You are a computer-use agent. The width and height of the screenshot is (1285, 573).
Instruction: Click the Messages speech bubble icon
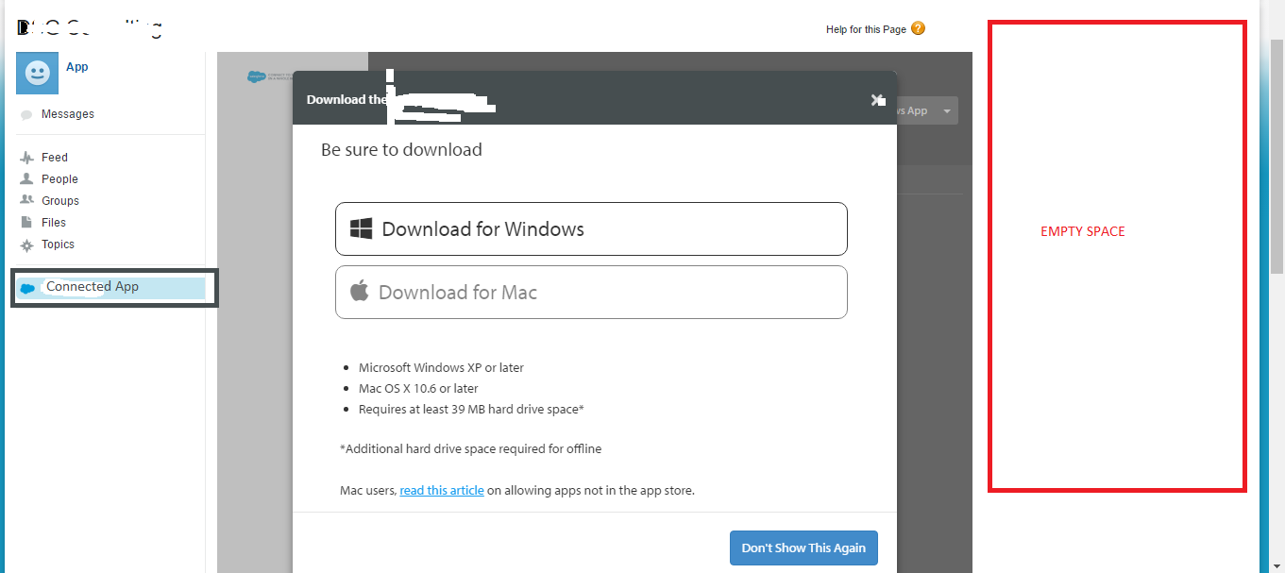[26, 115]
